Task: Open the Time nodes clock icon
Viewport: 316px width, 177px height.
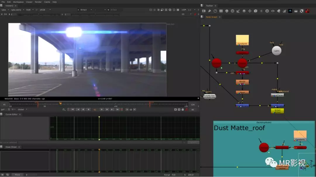Action: (x=215, y=11)
